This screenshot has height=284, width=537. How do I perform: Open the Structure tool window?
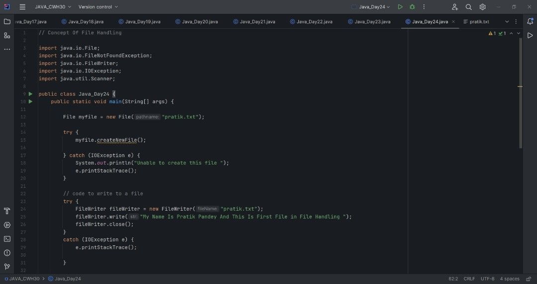pos(7,36)
